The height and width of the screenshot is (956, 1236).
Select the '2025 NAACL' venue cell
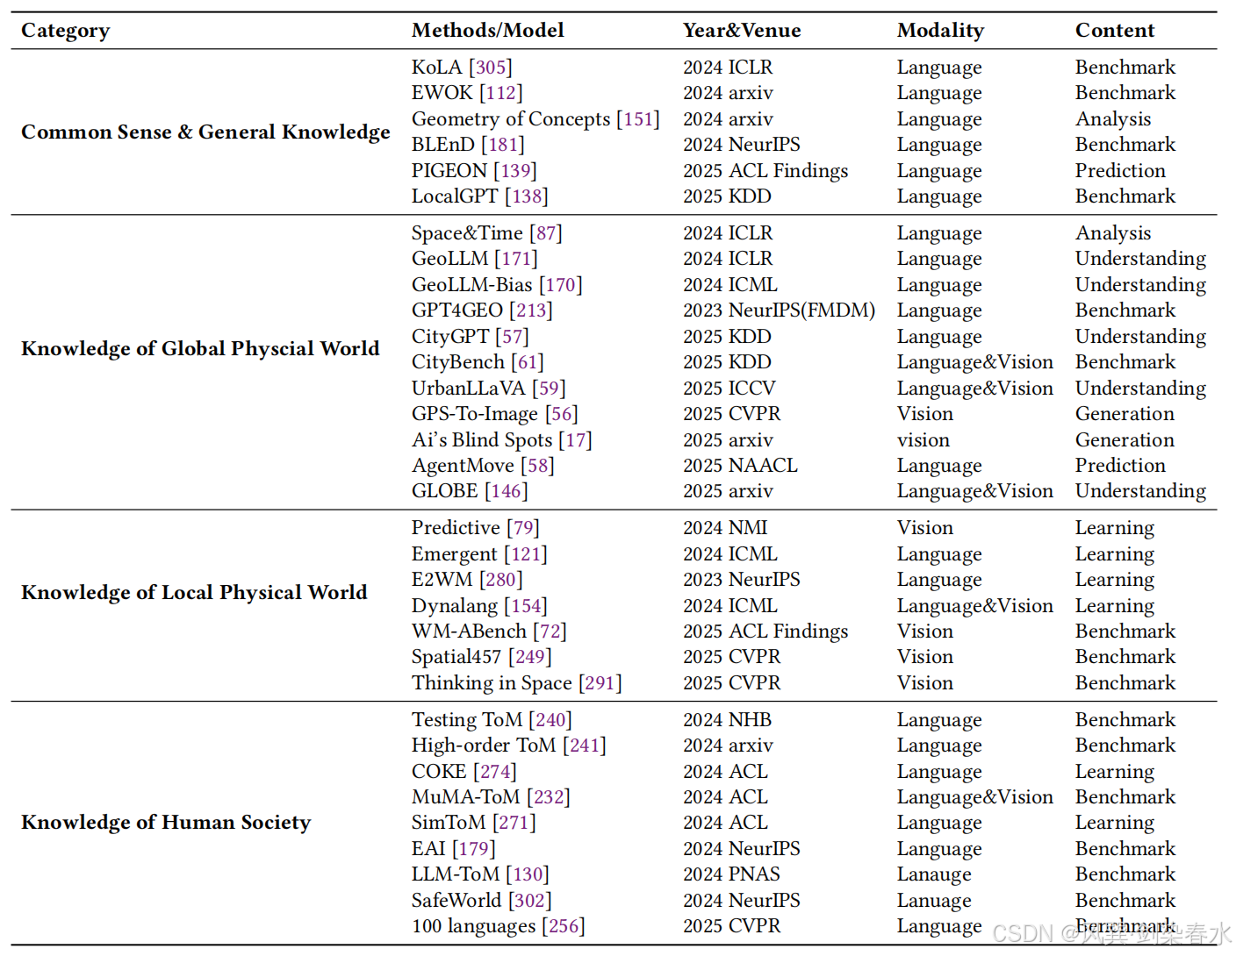click(740, 466)
